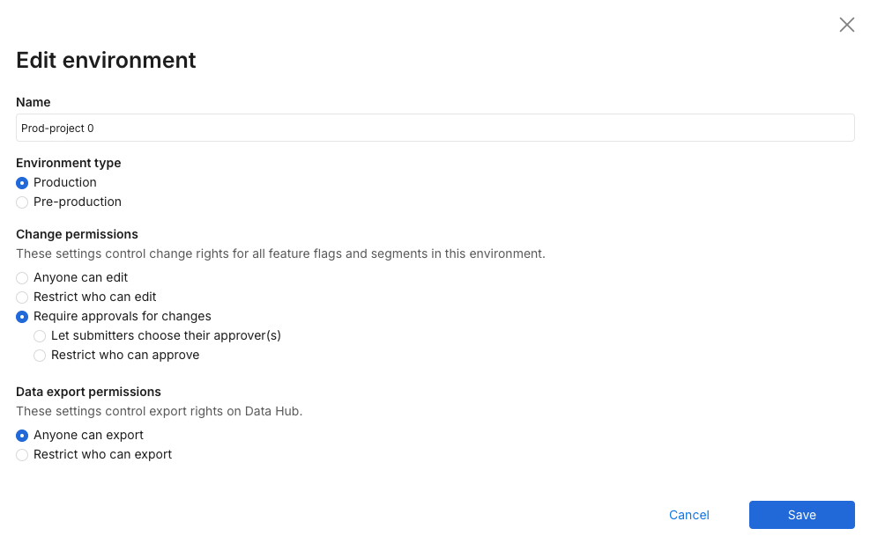The image size is (870, 558).
Task: Click into the Name text field
Action: coord(435,128)
